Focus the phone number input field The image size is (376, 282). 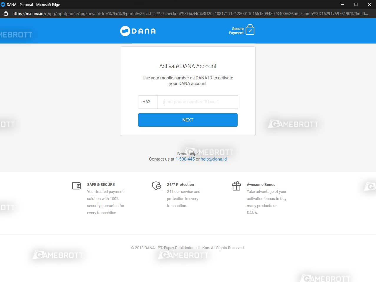[198, 102]
